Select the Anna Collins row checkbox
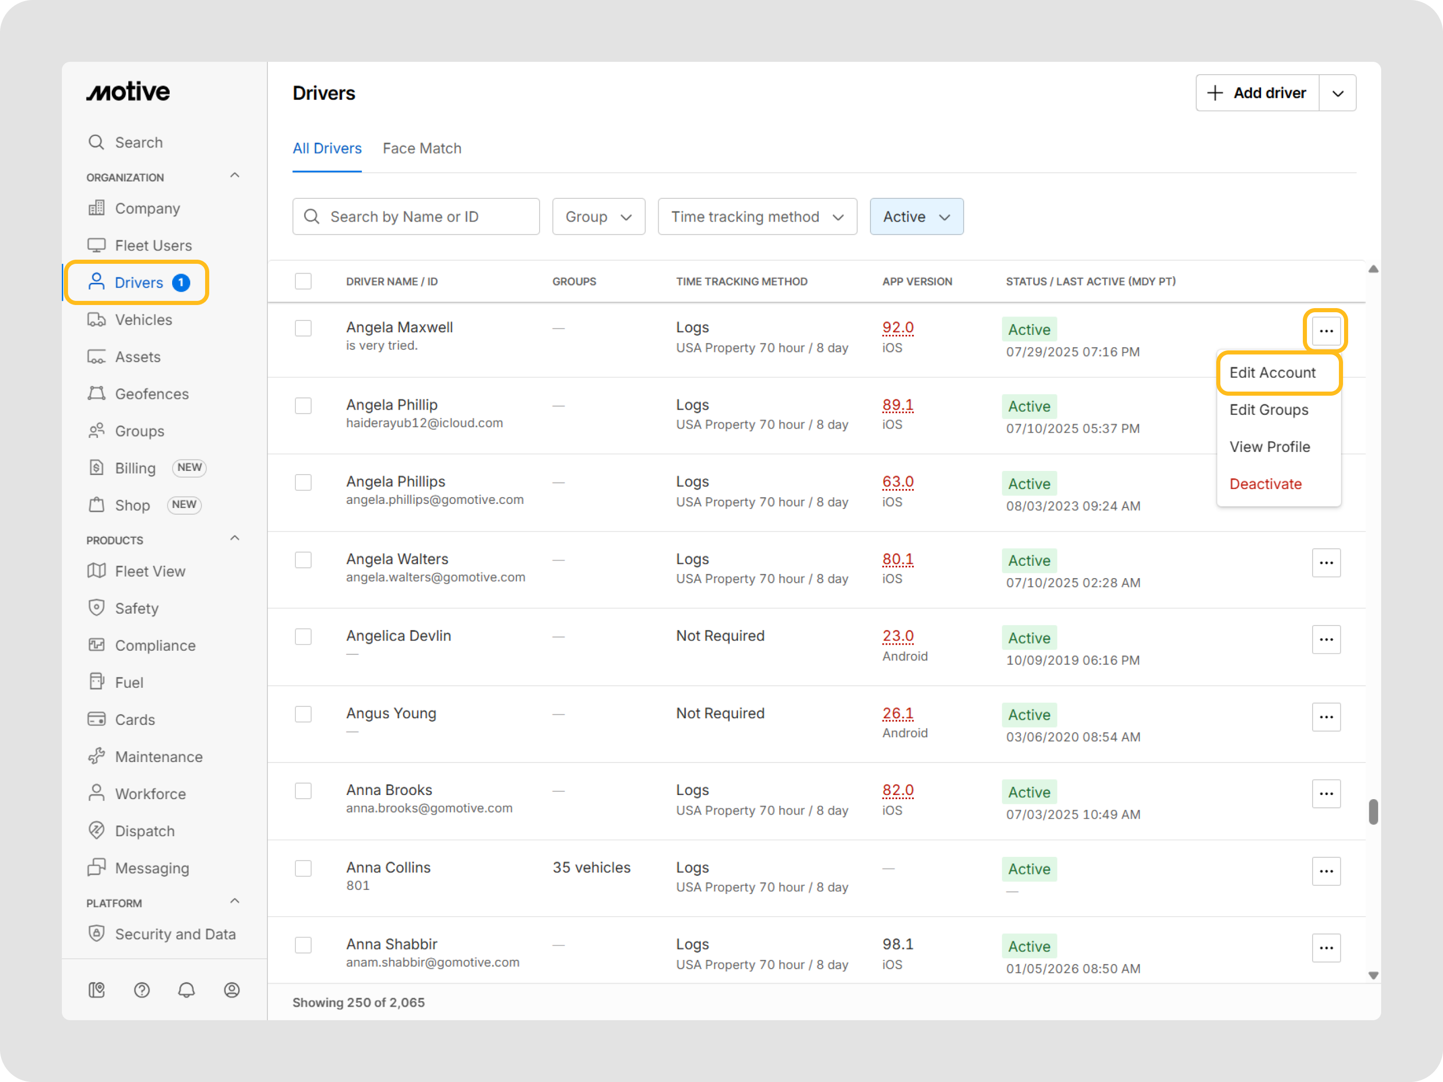1443x1082 pixels. tap(304, 868)
